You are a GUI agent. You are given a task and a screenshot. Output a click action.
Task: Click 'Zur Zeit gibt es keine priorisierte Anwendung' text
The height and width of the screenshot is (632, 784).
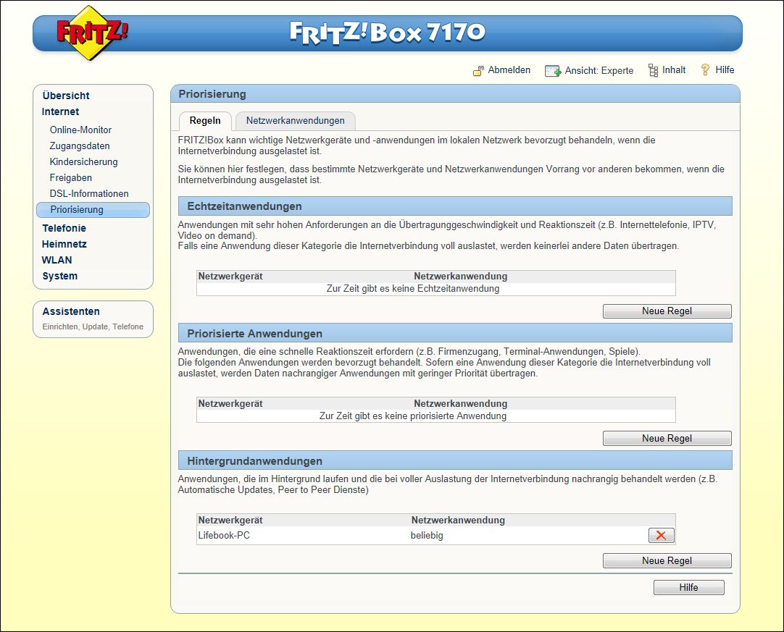[x=412, y=416]
